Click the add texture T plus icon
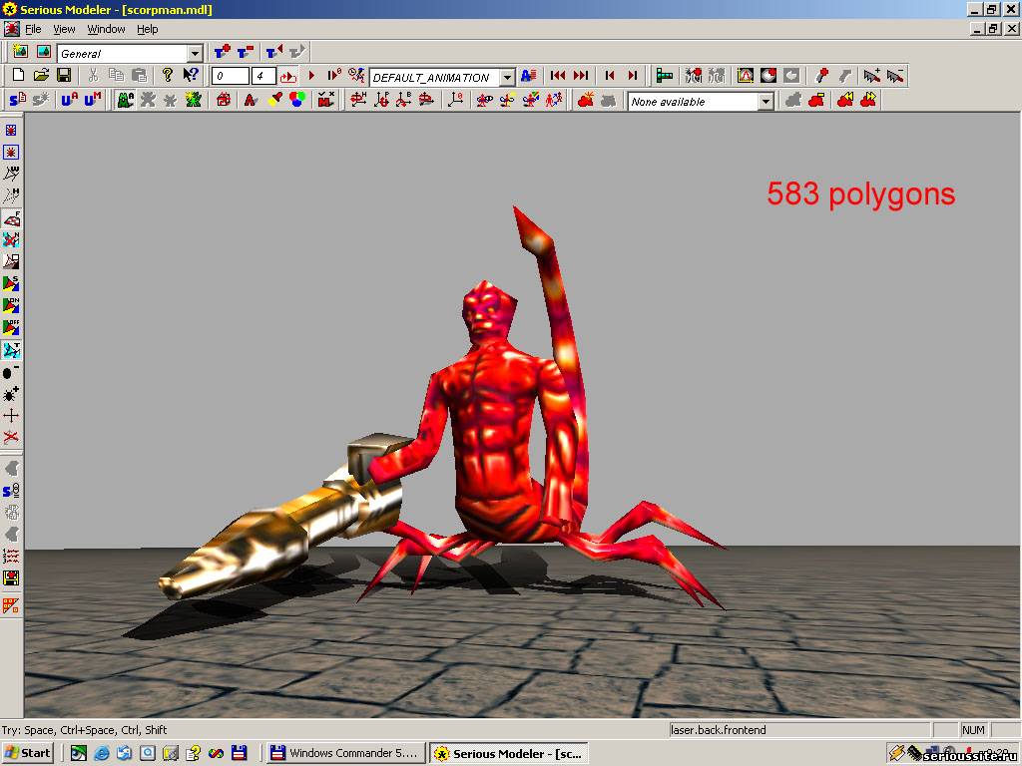Screen dimensions: 1022x766 coord(223,52)
